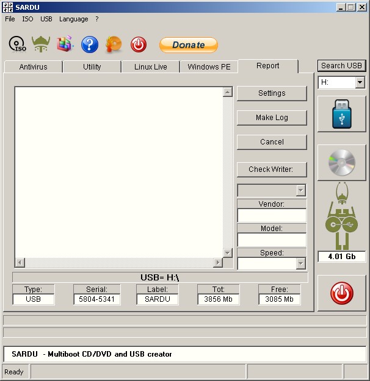The image size is (370, 381).
Task: Click the Make Log button
Action: click(272, 118)
